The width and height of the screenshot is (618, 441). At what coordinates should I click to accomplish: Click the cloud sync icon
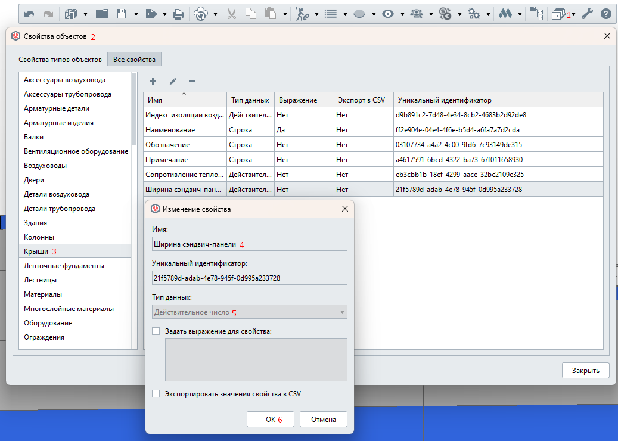[201, 14]
